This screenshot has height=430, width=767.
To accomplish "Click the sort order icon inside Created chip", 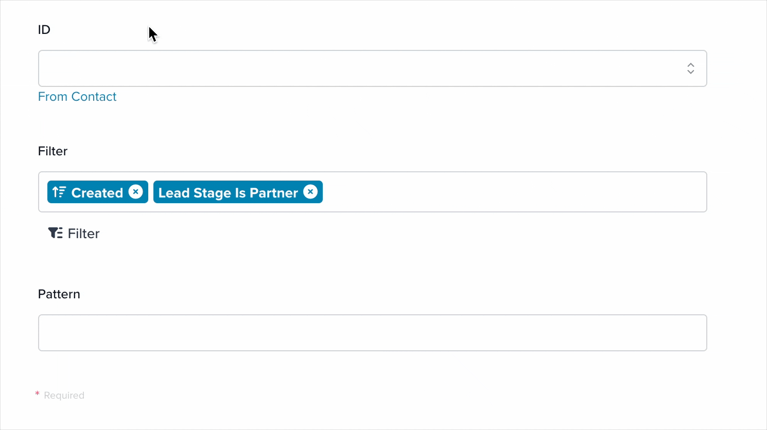I will click(x=59, y=192).
